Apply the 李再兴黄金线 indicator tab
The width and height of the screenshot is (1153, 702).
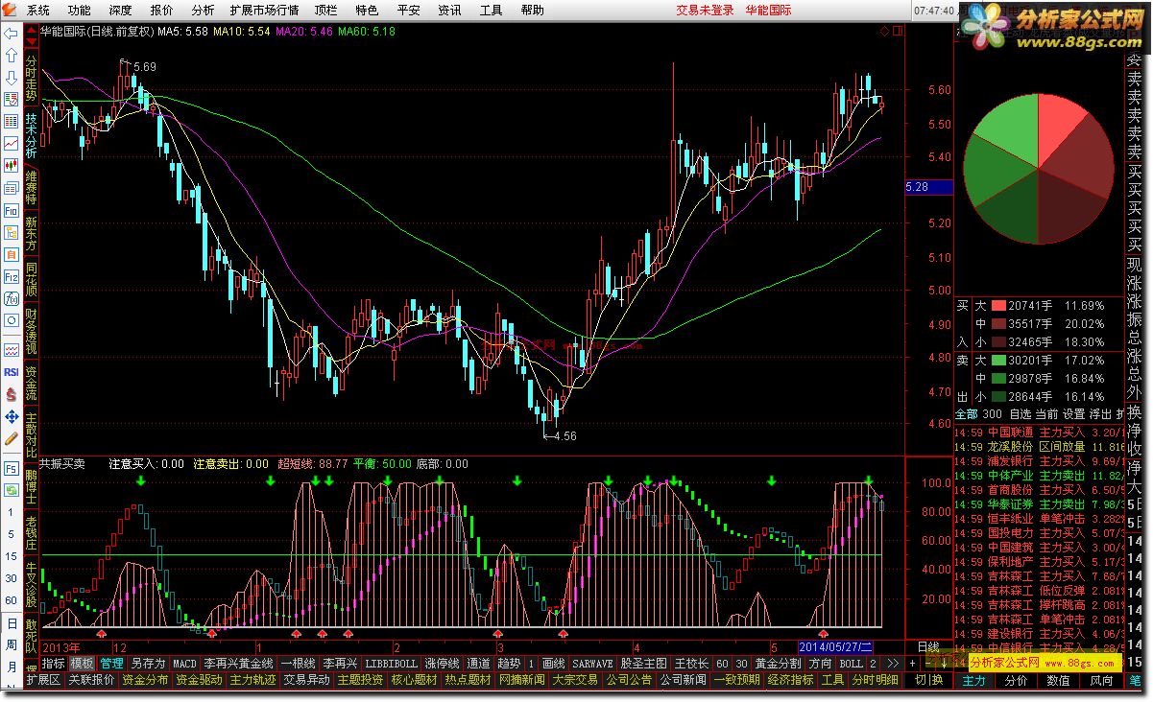click(238, 664)
